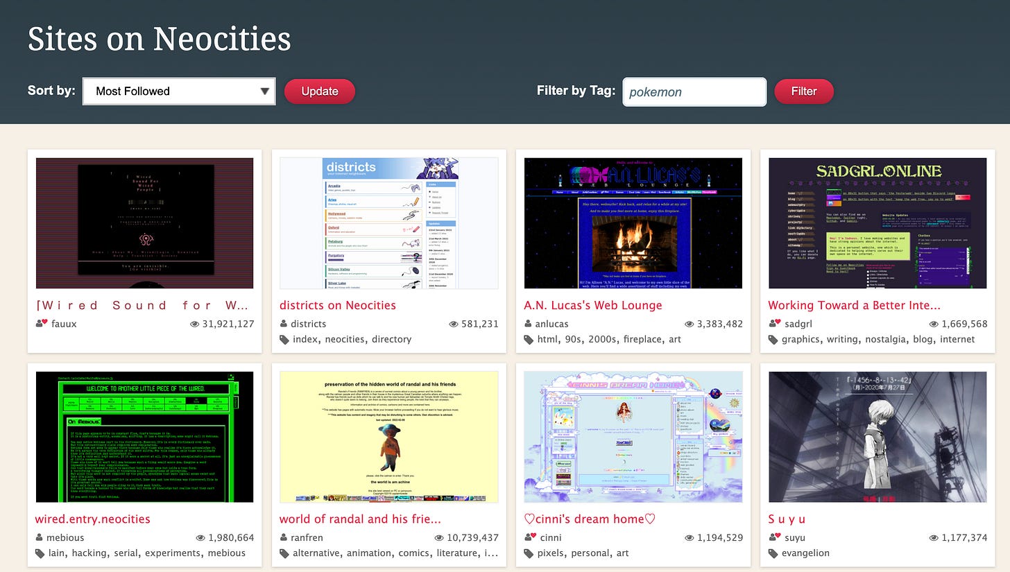
Task: Visit user profile anlucas
Action: (x=551, y=324)
